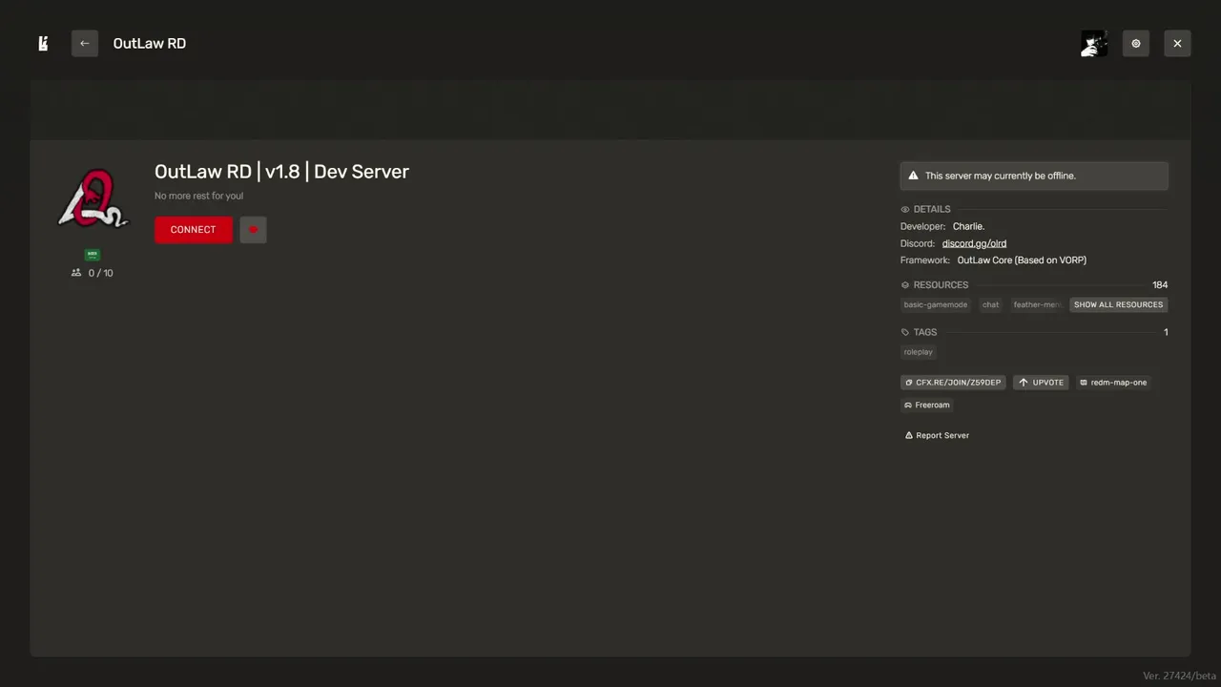Click the RedM logo in top-left

[x=43, y=43]
